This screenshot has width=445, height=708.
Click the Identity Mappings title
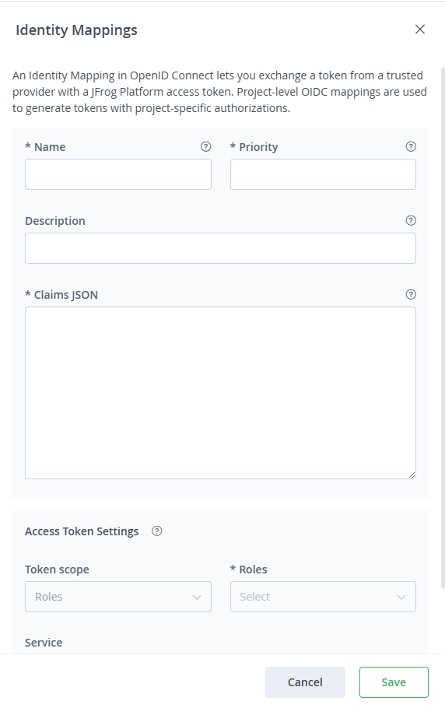click(x=76, y=30)
